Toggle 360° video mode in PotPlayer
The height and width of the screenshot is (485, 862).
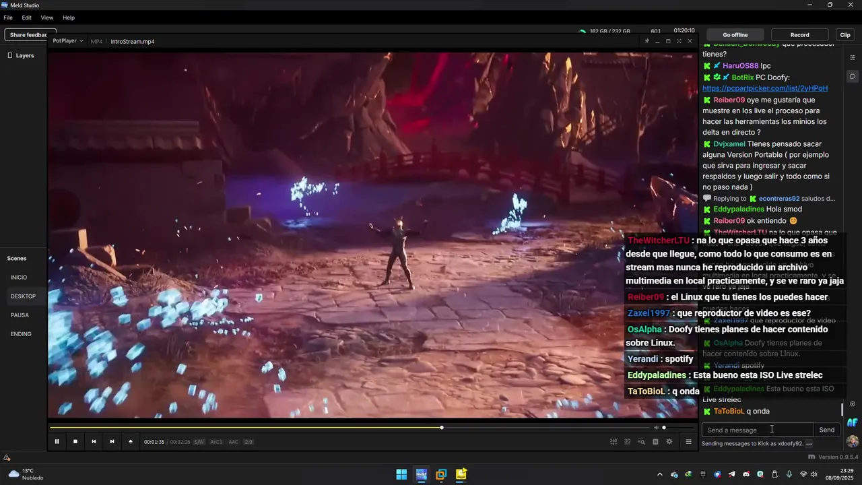pyautogui.click(x=614, y=441)
